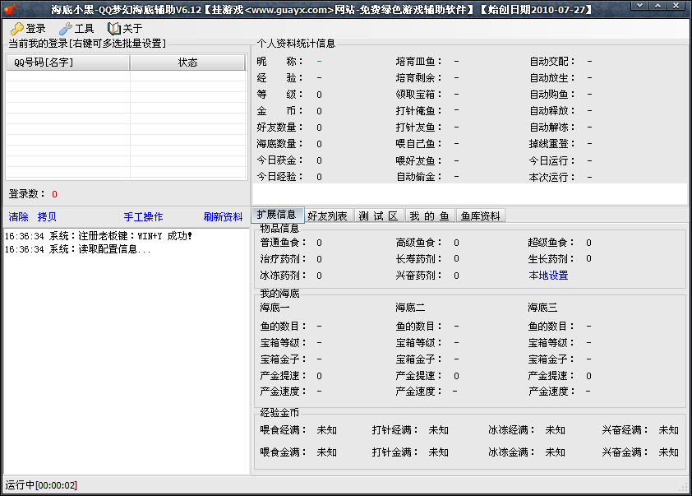692x496 pixels.
Task: Switch to the 鱼库资料 tab
Action: (480, 216)
